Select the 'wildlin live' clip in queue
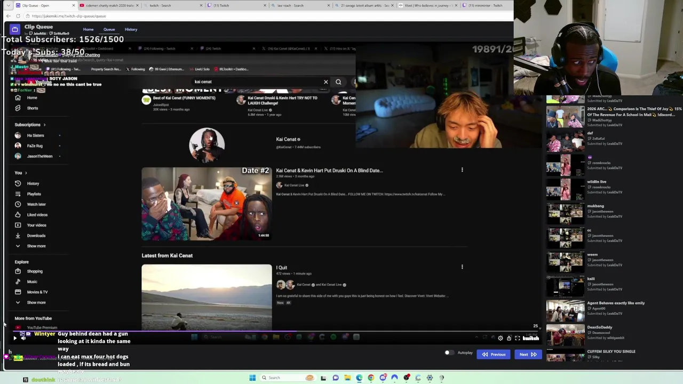Screen dimensions: 683x384 tap(614, 189)
